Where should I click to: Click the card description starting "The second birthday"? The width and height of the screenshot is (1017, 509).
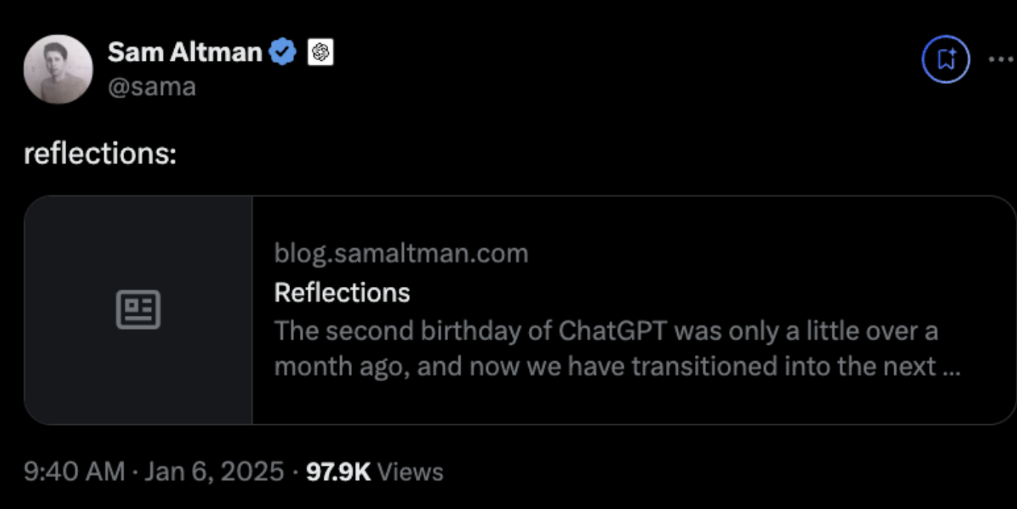point(606,331)
